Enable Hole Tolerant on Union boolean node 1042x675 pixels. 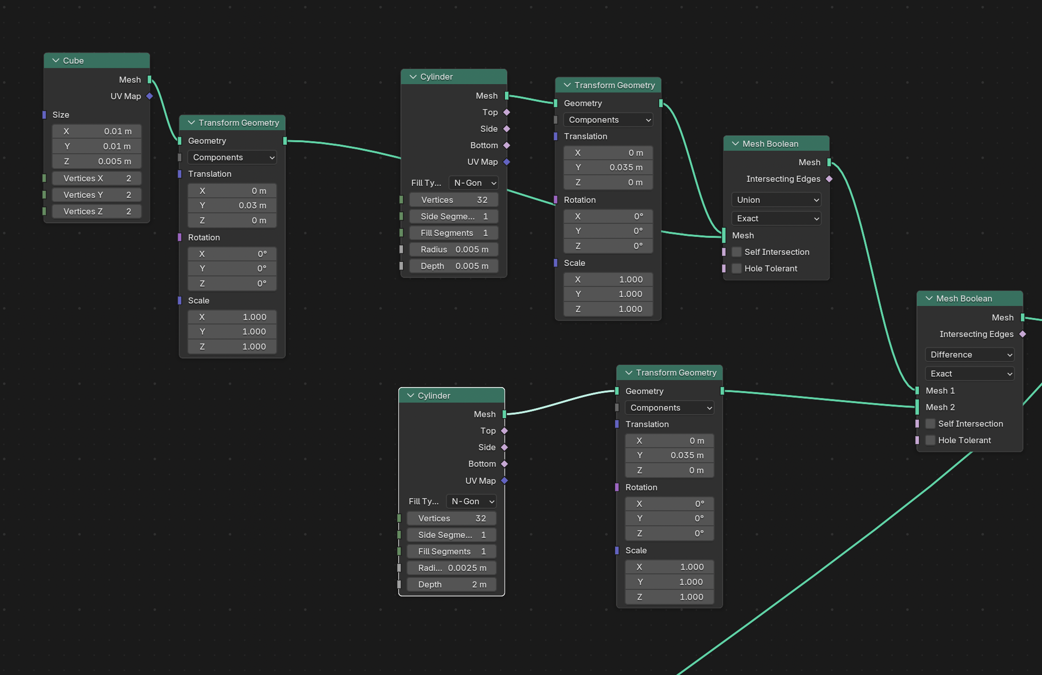tap(737, 268)
